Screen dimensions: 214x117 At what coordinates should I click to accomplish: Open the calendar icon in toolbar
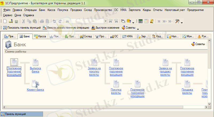146,21
